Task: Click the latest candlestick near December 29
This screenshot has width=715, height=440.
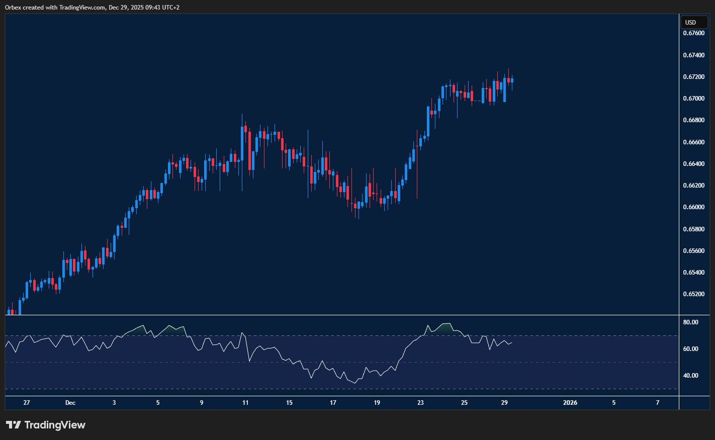Action: click(511, 80)
